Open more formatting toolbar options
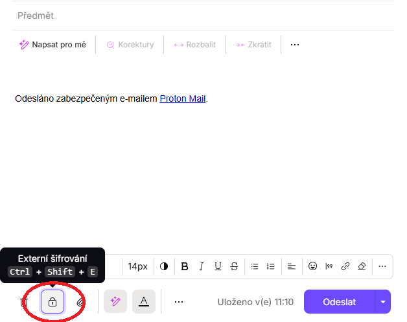 (382, 266)
